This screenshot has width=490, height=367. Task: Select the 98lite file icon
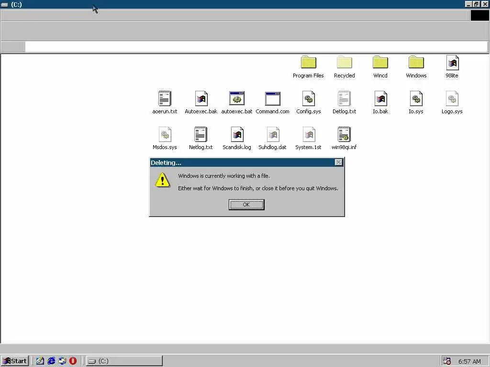coord(452,63)
